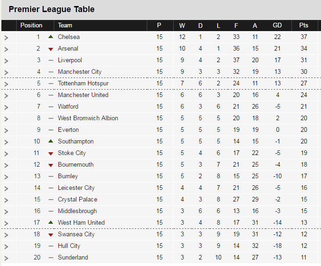Expand the Tottenham Hotspur row chevron
The image size is (321, 266).
coord(6,84)
